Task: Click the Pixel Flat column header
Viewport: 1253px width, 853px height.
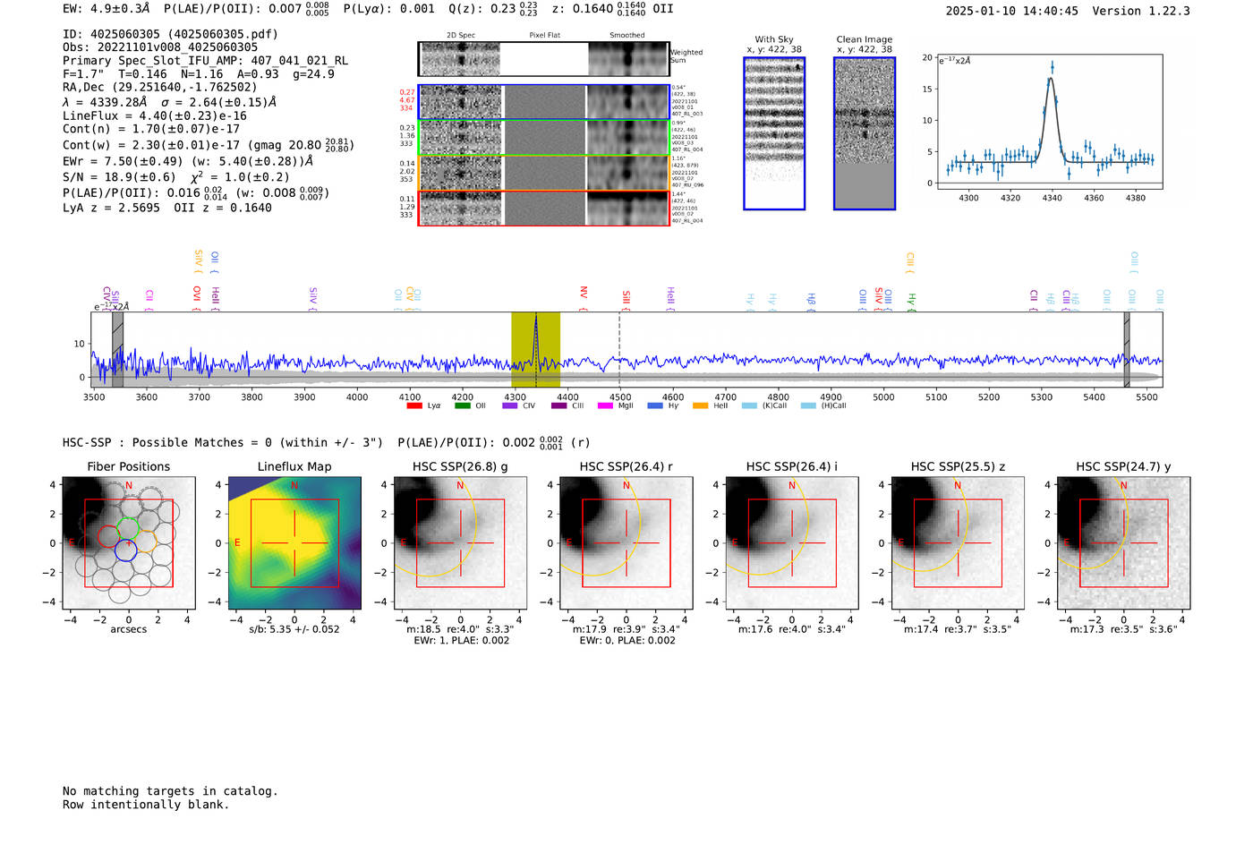Action: [544, 36]
